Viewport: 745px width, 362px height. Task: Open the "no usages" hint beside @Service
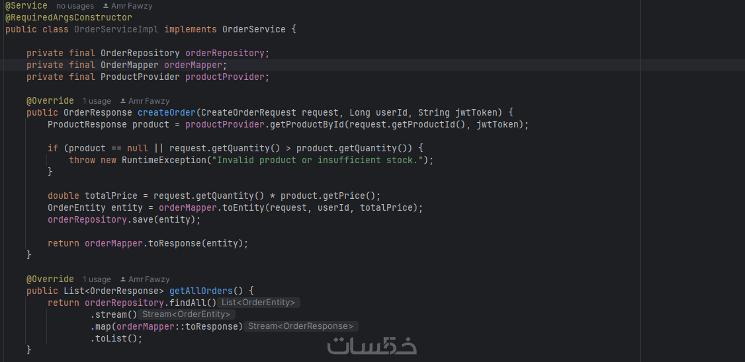coord(75,6)
